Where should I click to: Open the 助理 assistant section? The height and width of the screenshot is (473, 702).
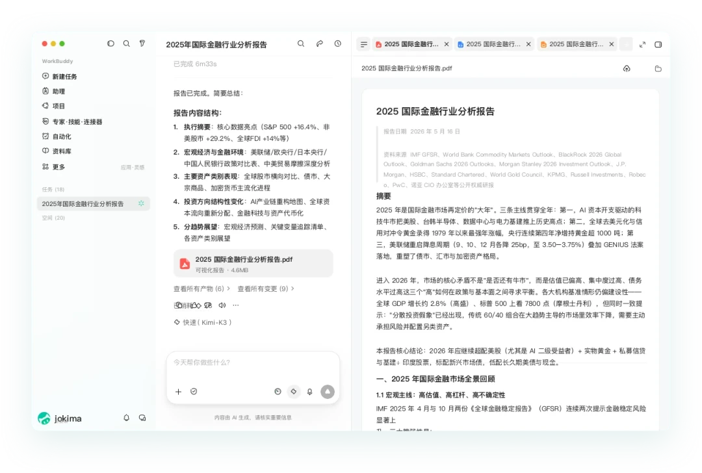(x=54, y=92)
